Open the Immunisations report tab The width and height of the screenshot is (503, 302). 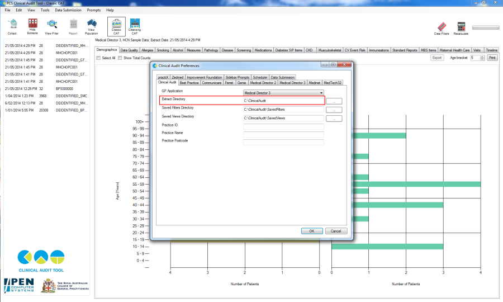379,50
